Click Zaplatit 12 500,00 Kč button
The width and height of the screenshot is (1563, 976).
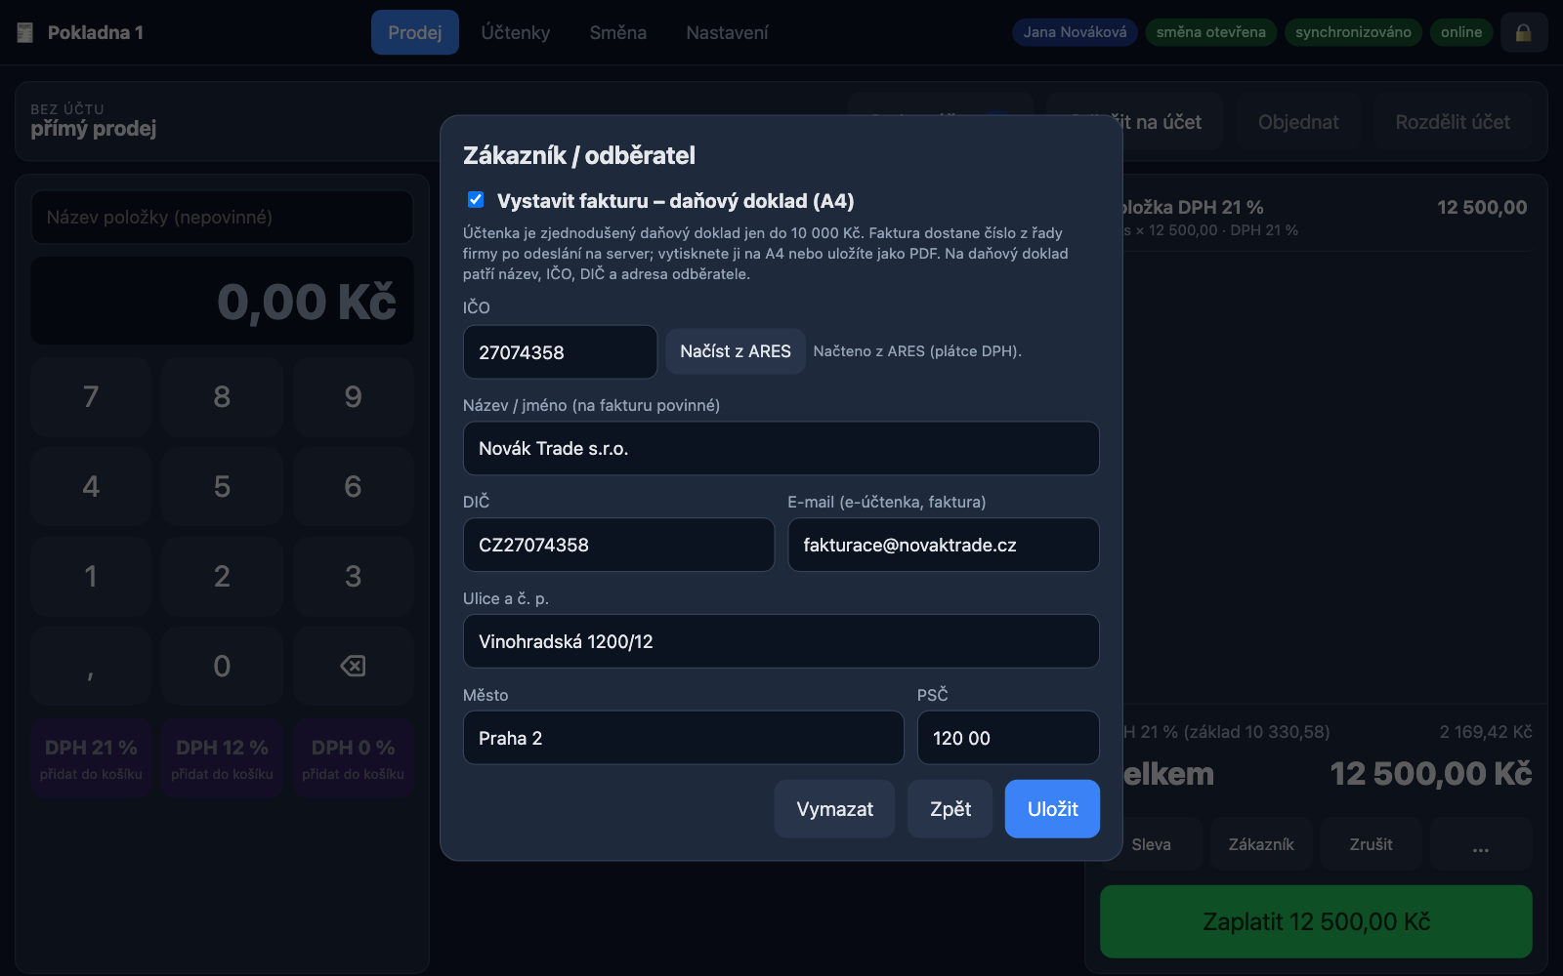[x=1316, y=921]
